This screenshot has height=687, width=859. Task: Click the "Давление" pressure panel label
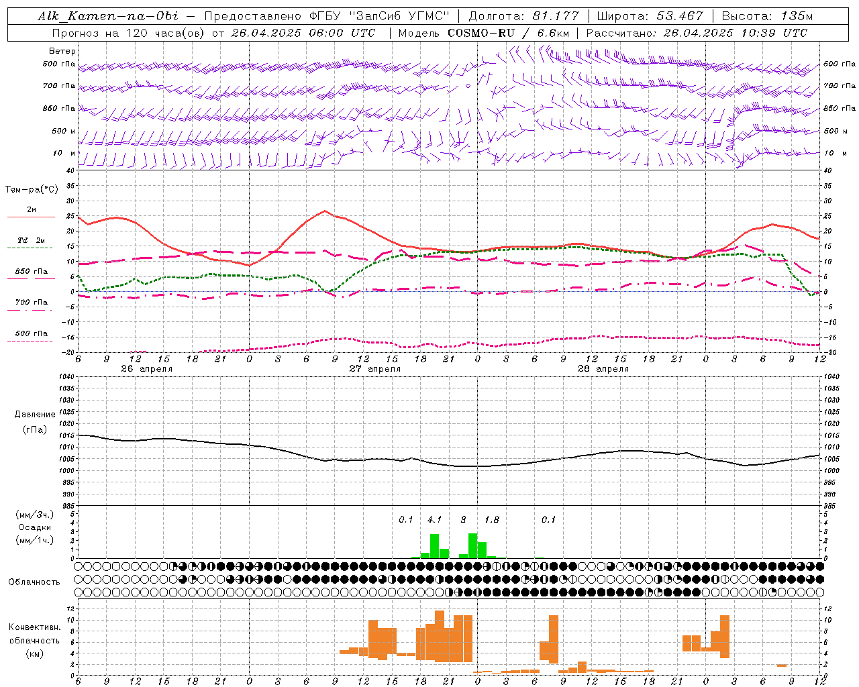[35, 415]
